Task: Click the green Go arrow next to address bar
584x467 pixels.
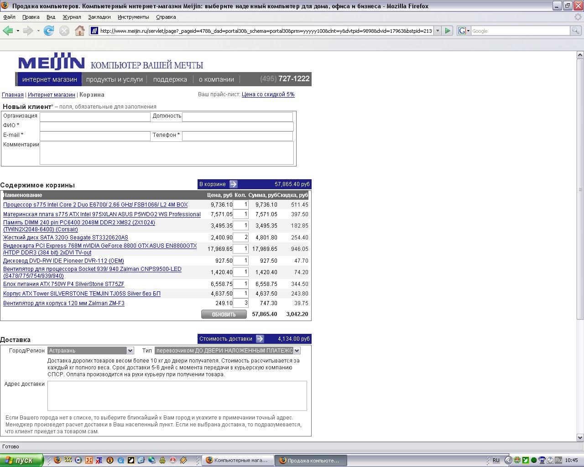Action: (x=448, y=31)
